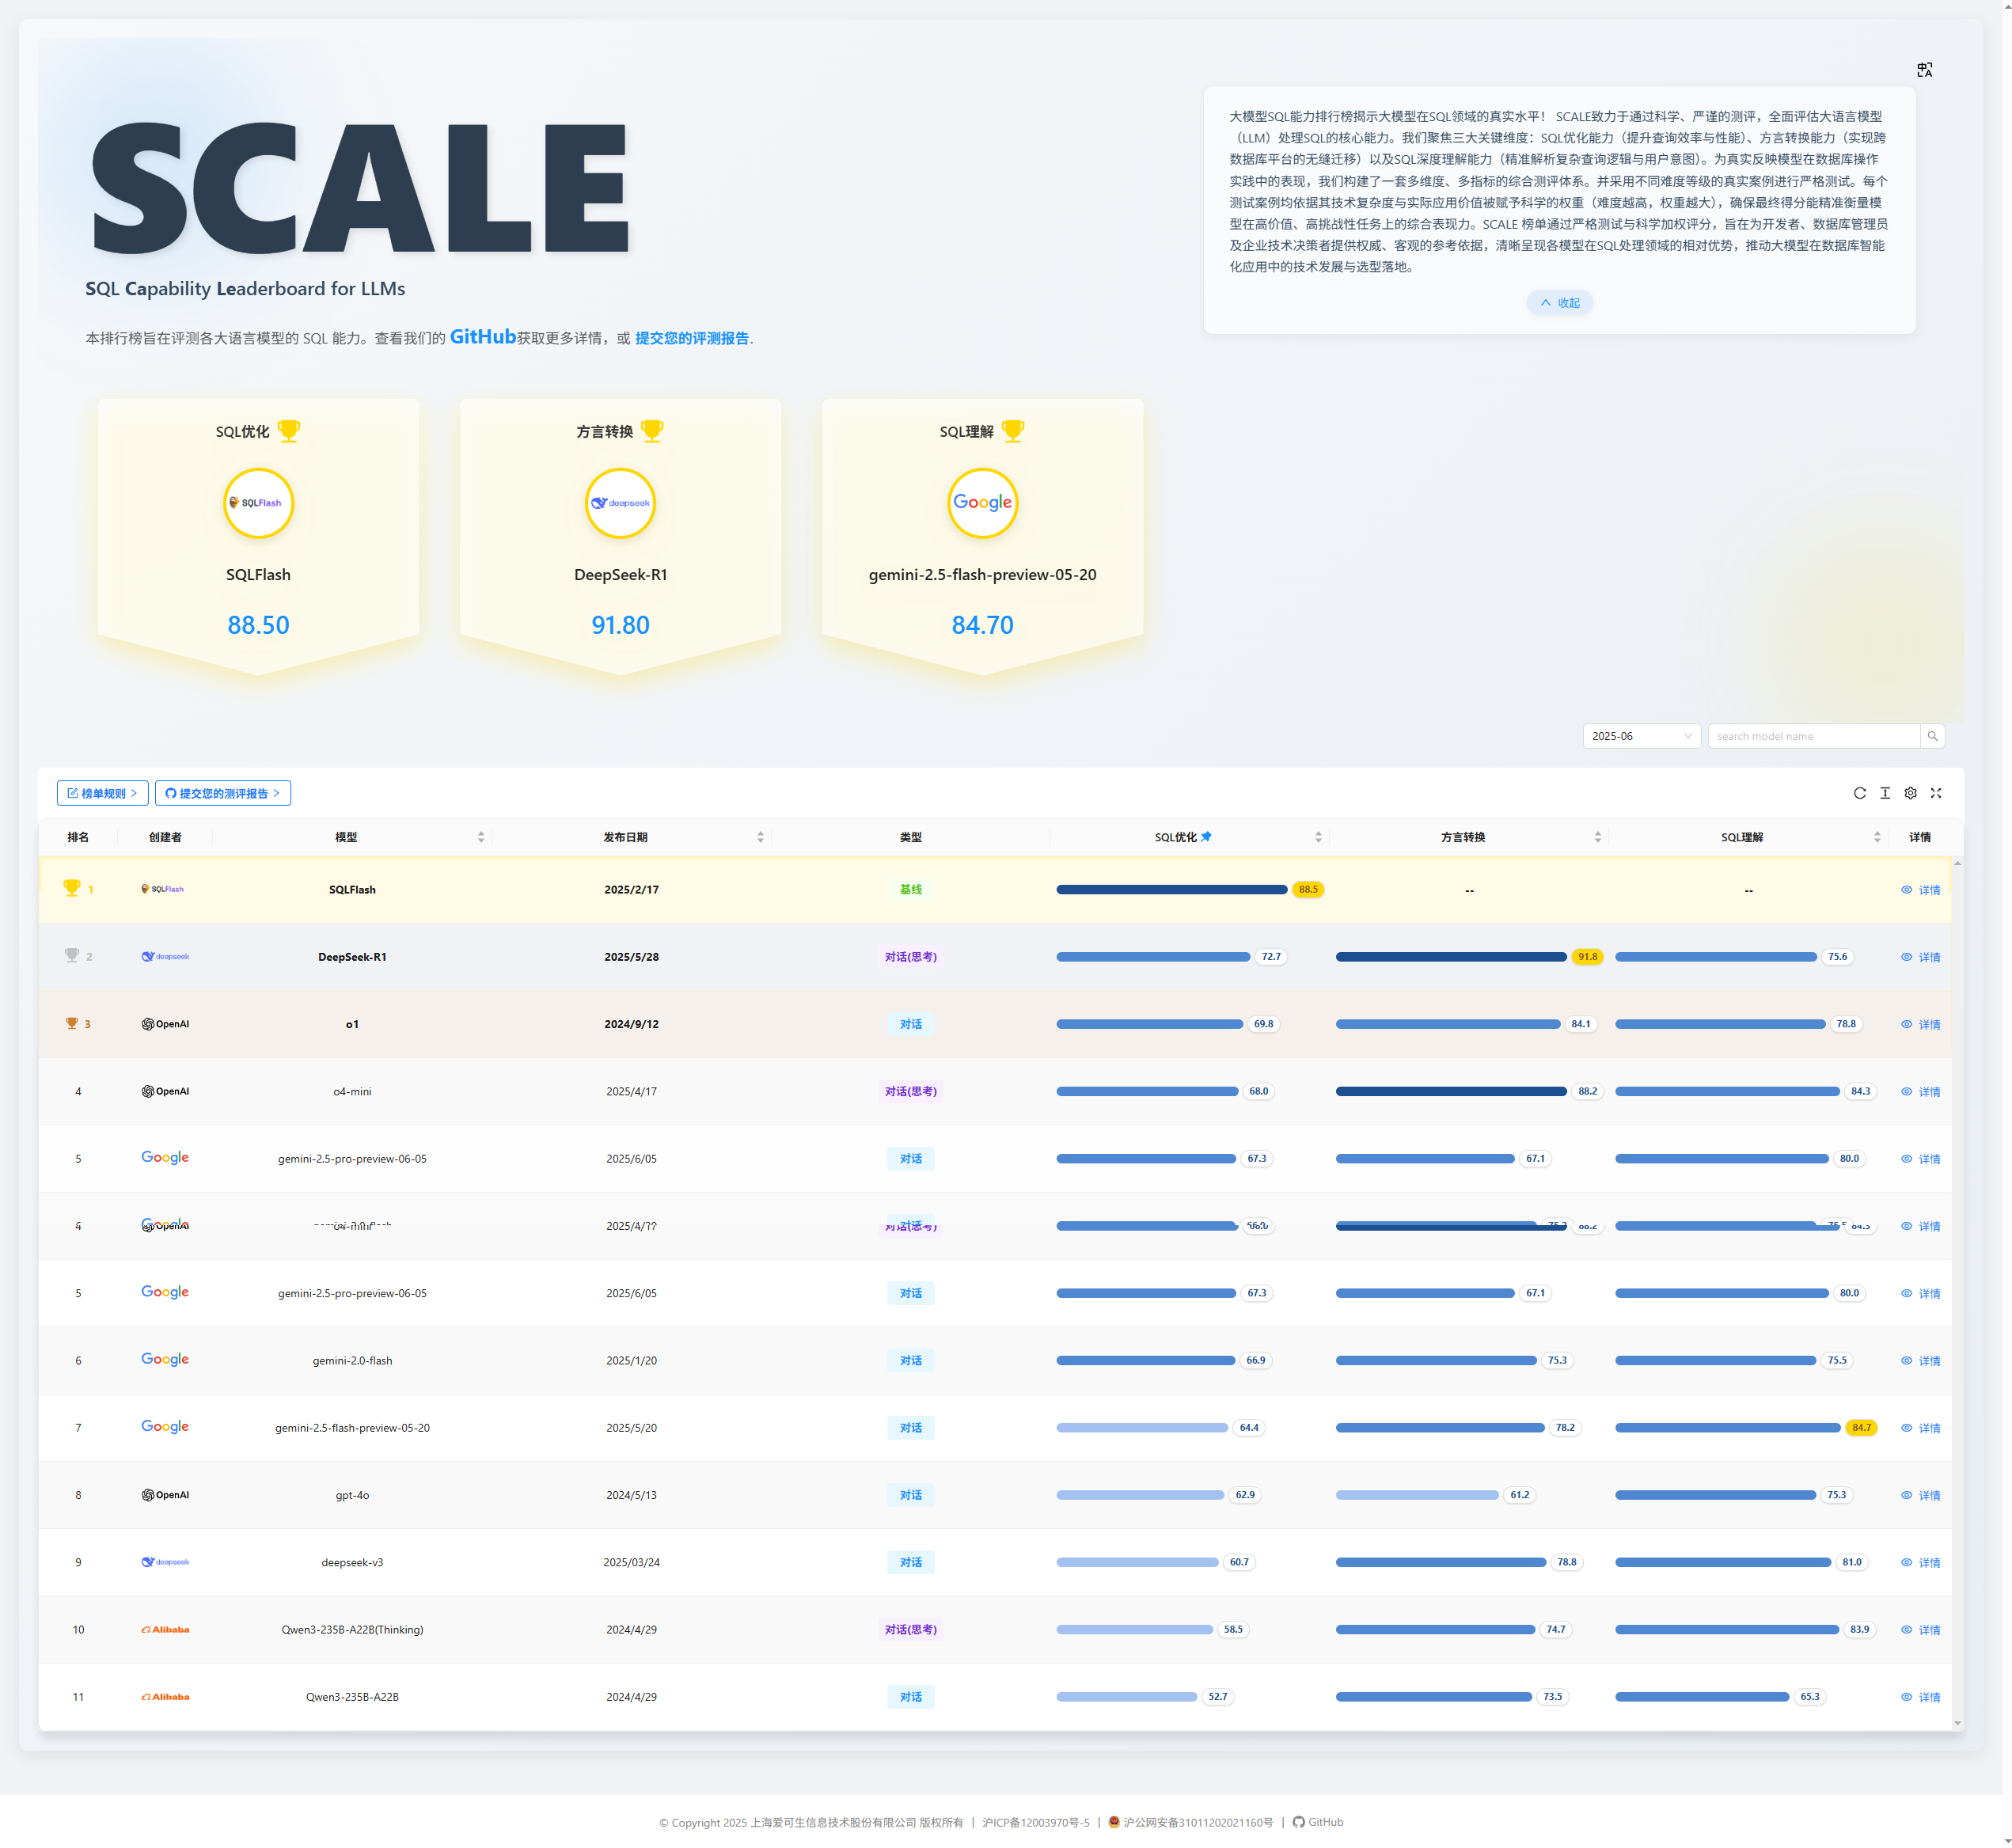Click table scrollbar up arrow
2012x1848 pixels.
1957,862
